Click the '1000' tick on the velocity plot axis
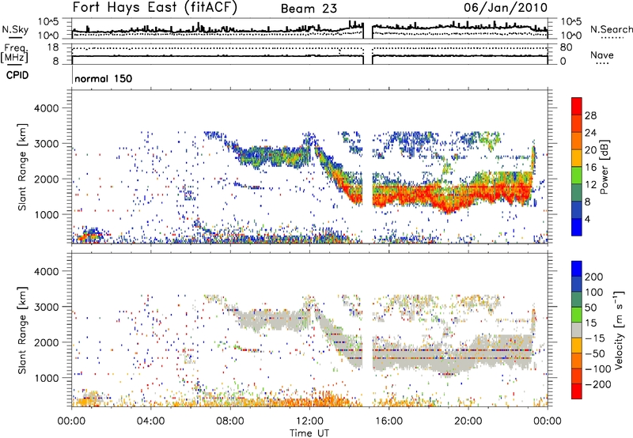Image resolution: width=633 pixels, height=438 pixels. point(46,378)
